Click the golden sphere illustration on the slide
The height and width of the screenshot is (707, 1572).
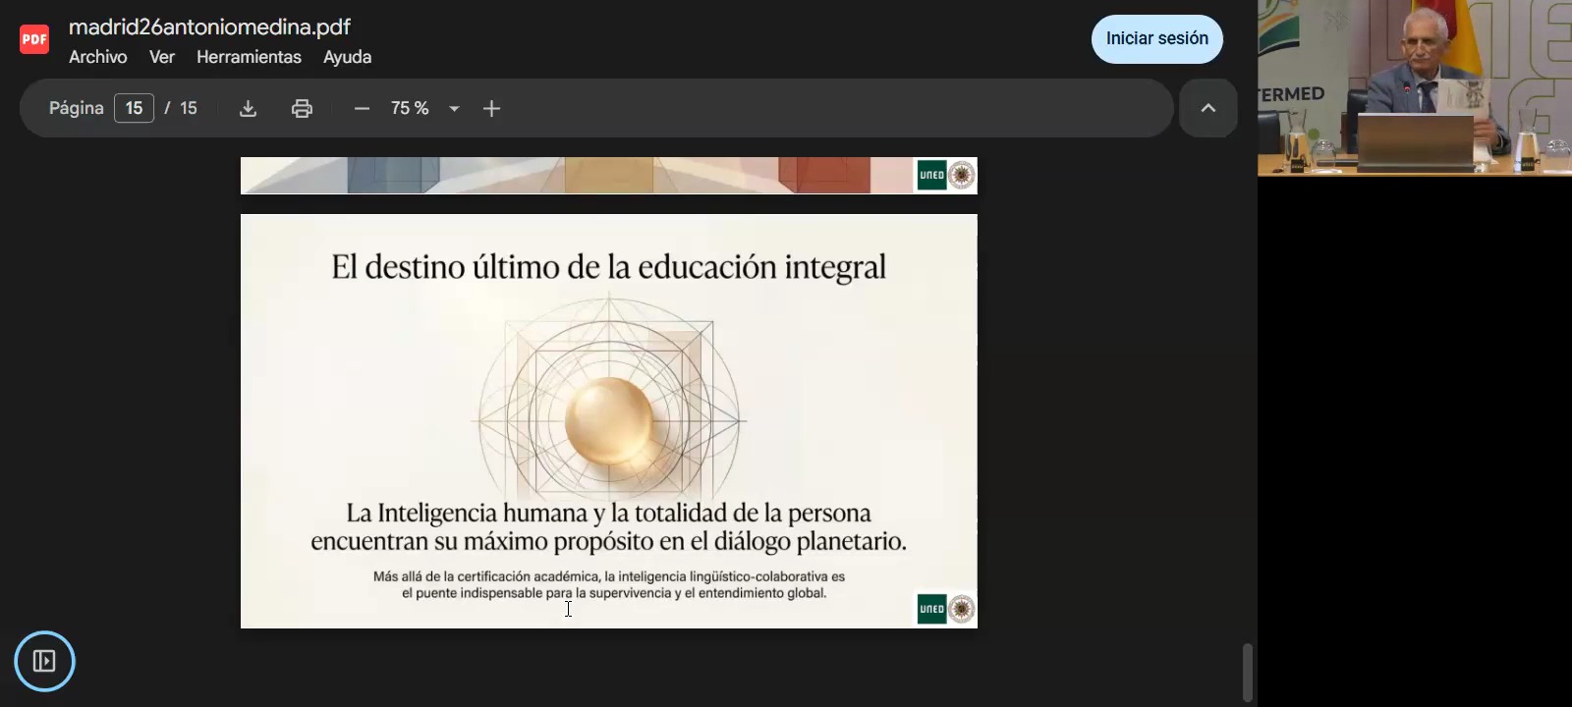point(609,421)
